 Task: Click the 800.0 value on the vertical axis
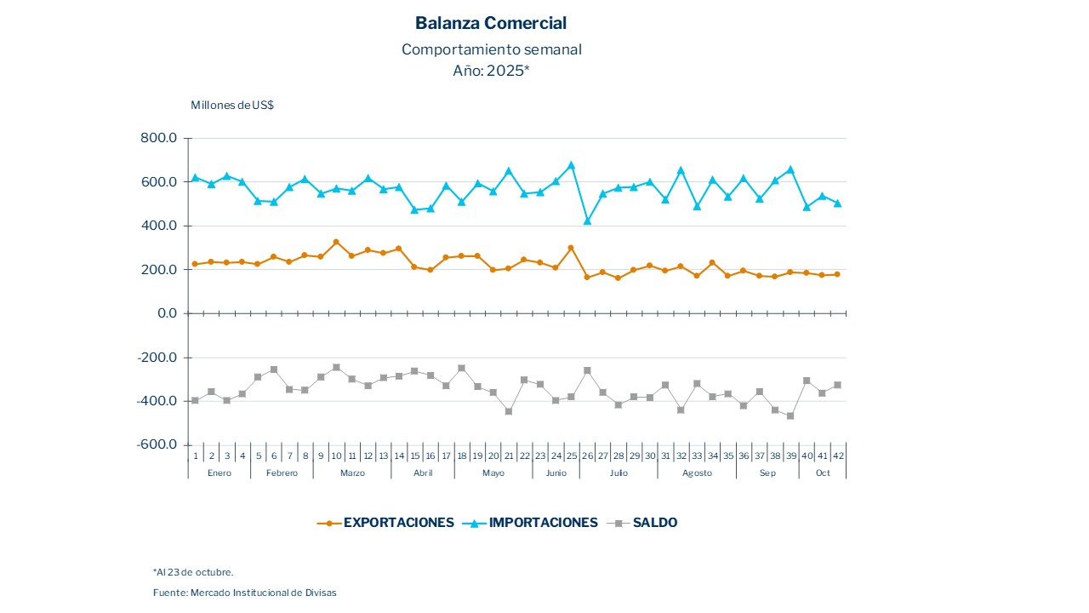click(x=158, y=138)
